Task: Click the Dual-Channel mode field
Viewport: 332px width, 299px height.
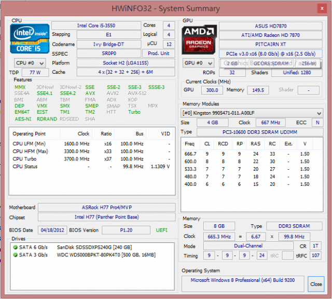Action: pos(248,246)
